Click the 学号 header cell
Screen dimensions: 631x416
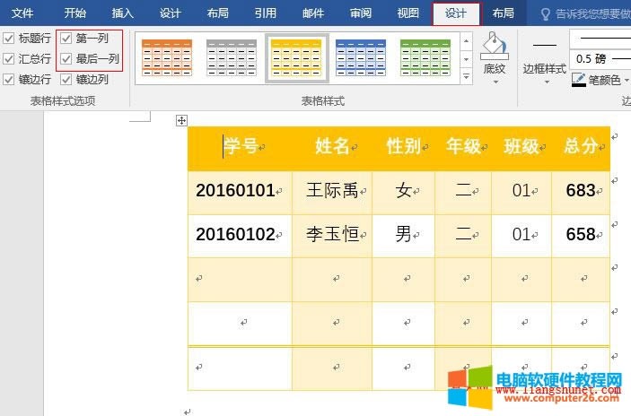pyautogui.click(x=240, y=147)
